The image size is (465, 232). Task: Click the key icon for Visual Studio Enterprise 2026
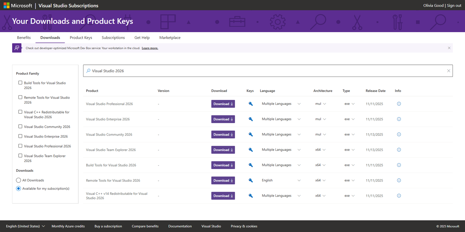coord(250,119)
